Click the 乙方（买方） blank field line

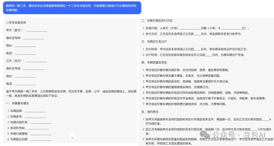(x=37, y=61)
